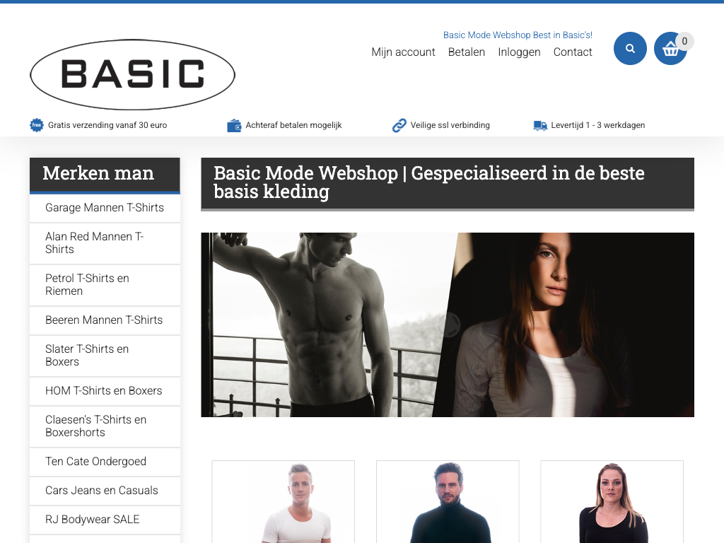Viewport: 724px width, 543px height.
Task: Open the Inloggen page
Action: (x=519, y=52)
